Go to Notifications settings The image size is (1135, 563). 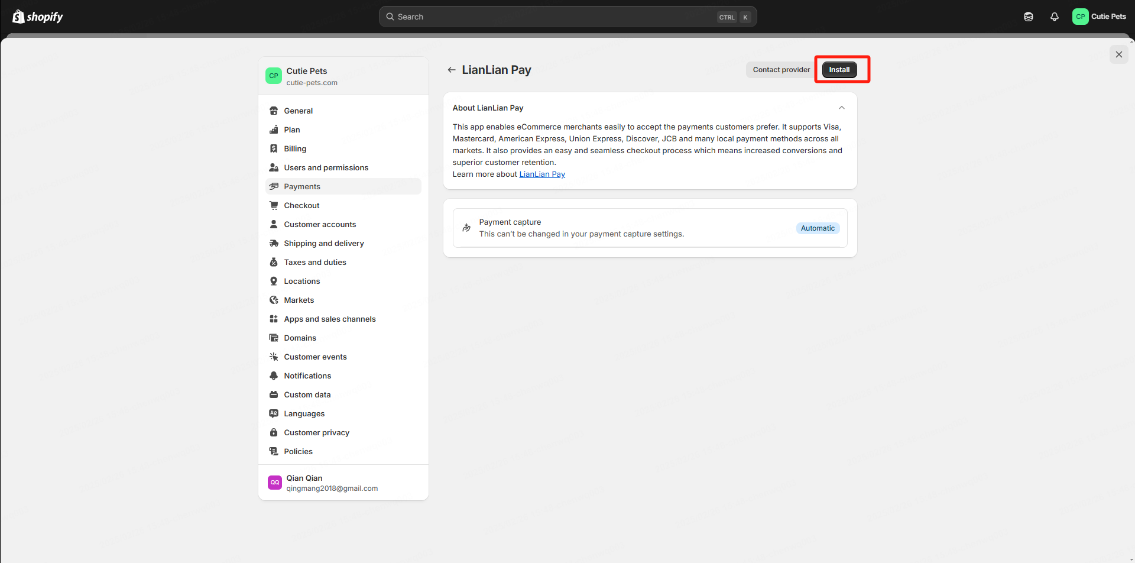coord(307,376)
